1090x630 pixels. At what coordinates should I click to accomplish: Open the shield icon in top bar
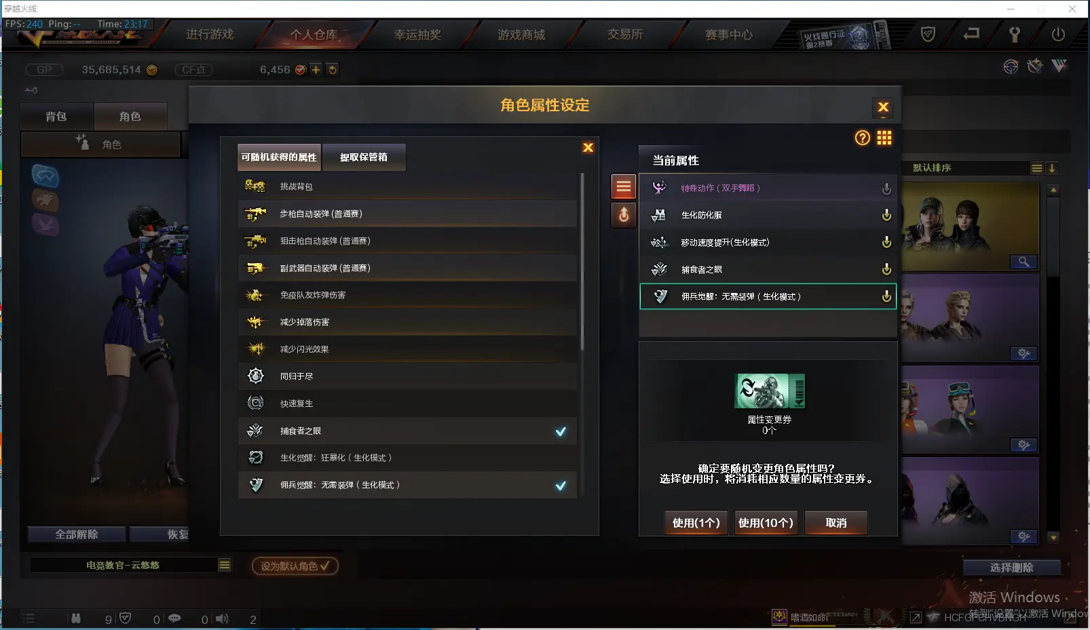[928, 34]
